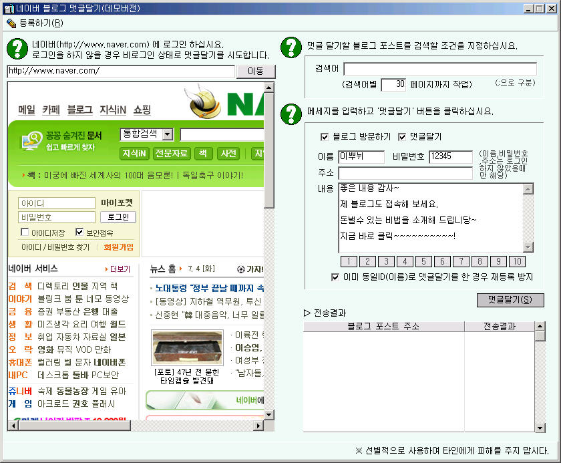Click the pencil icon beside 등록하기 menu
This screenshot has width=561, height=463.
[11, 23]
